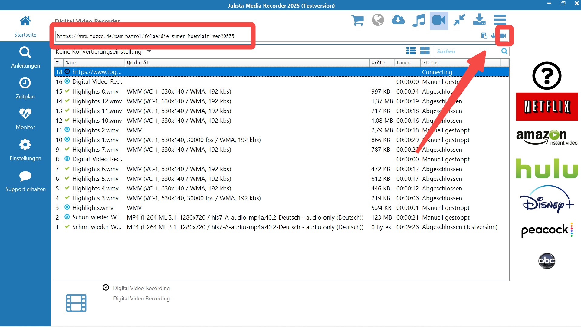Open the hamburger main menu
Image resolution: width=581 pixels, height=327 pixels.
click(x=500, y=20)
